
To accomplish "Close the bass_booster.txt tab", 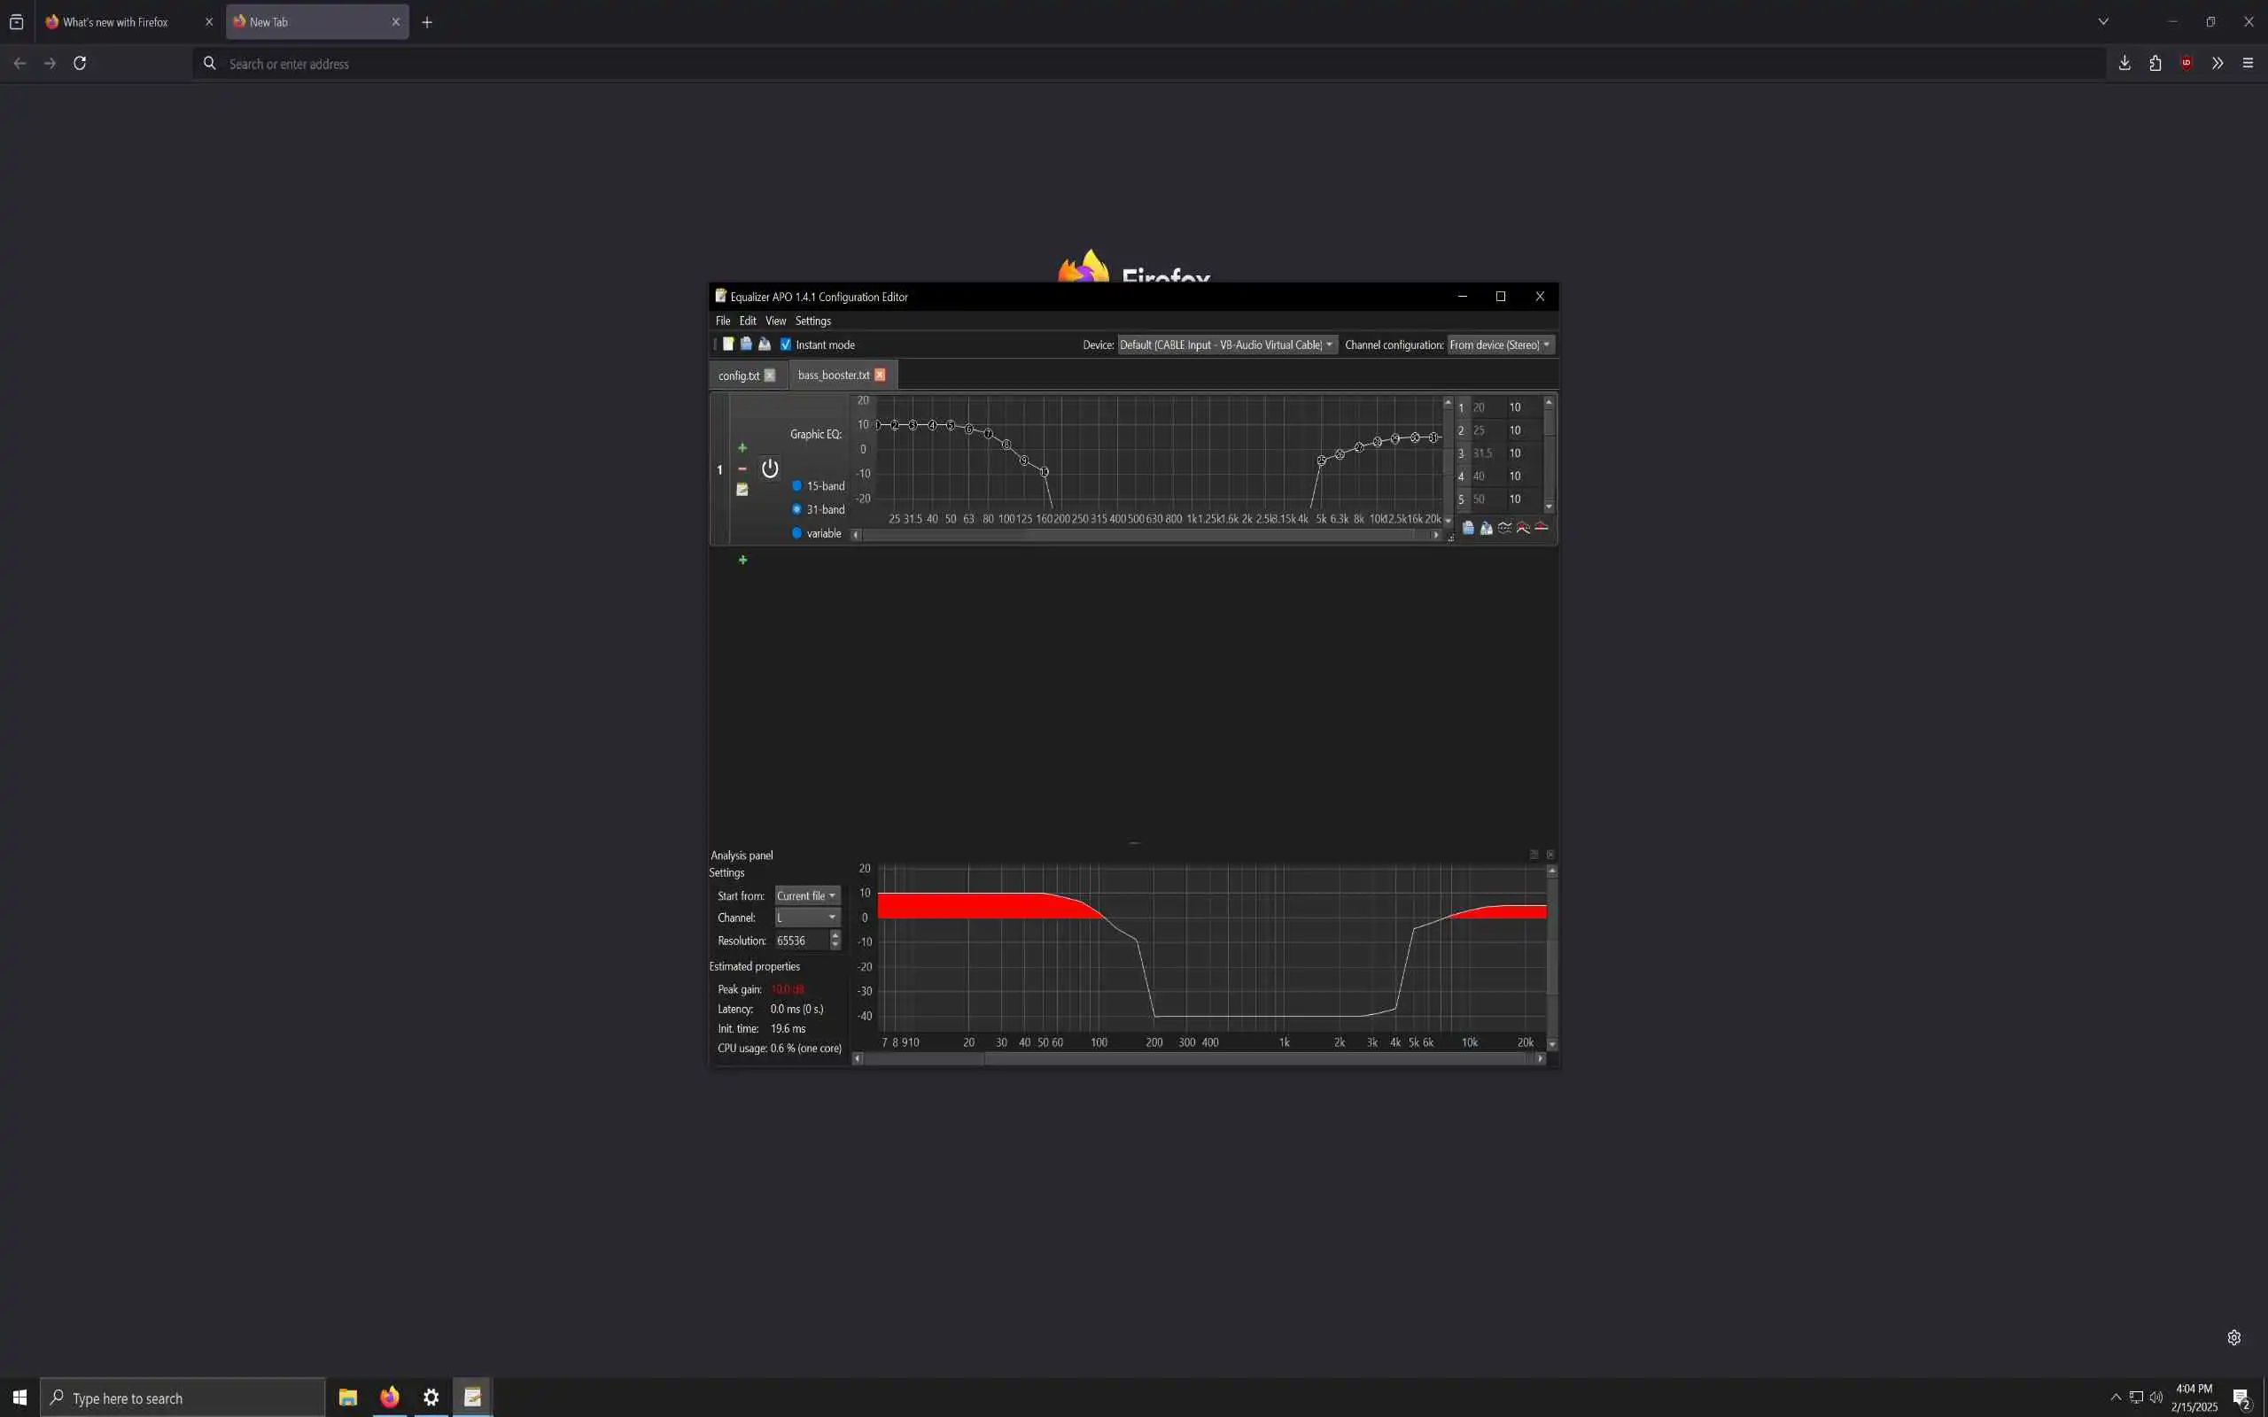I will (879, 375).
